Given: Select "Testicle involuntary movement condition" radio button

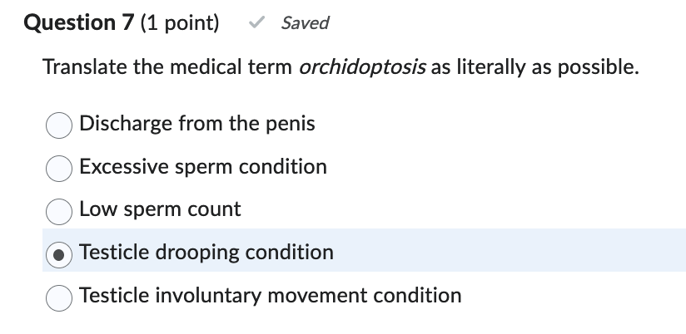Looking at the screenshot, I should tap(58, 296).
